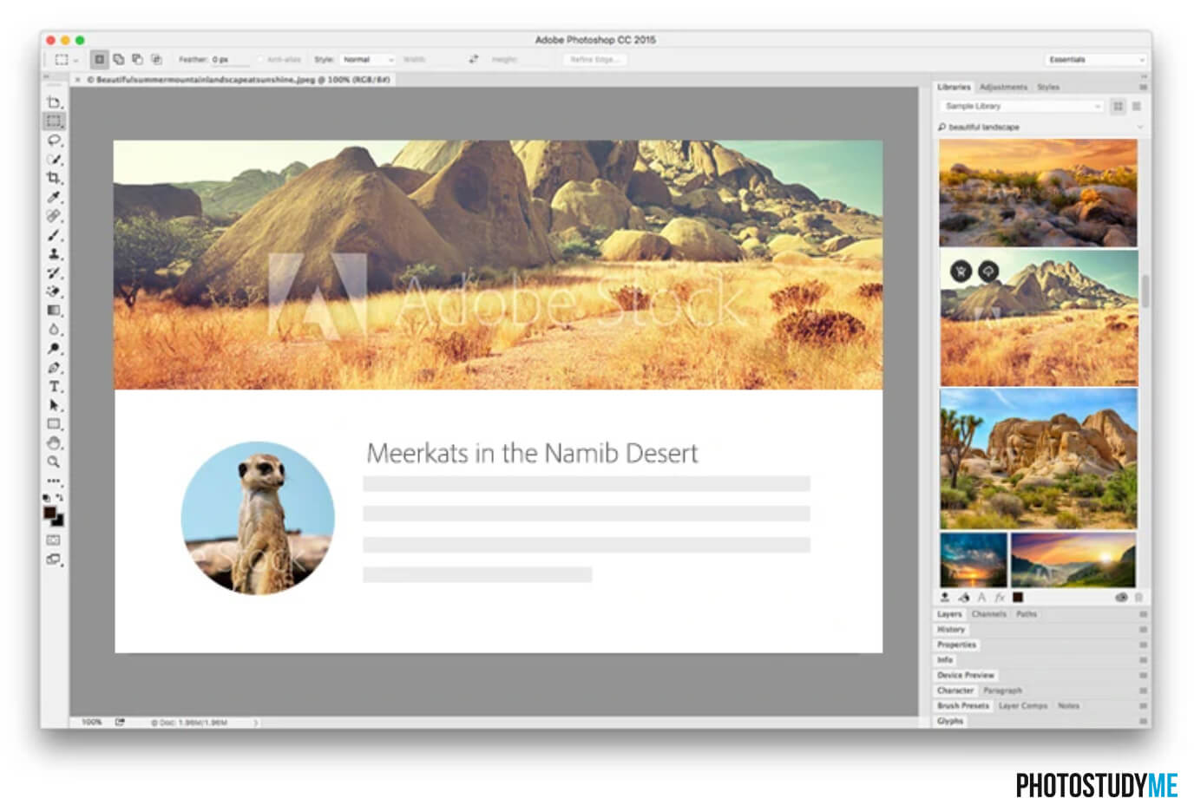
Task: Select the Blur tool
Action: [54, 330]
